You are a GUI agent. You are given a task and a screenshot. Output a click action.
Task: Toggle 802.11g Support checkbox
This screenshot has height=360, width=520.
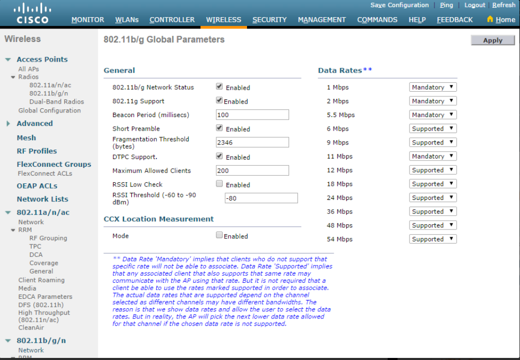[x=219, y=100]
